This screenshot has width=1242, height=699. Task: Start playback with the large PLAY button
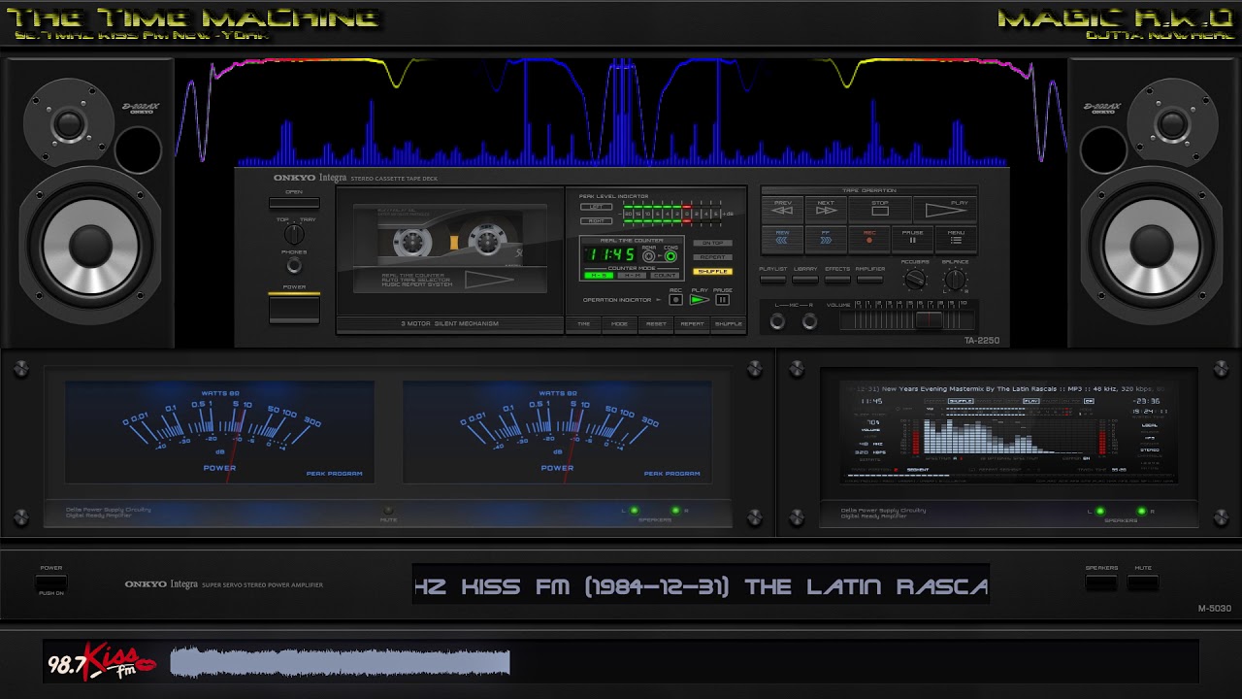coord(945,211)
